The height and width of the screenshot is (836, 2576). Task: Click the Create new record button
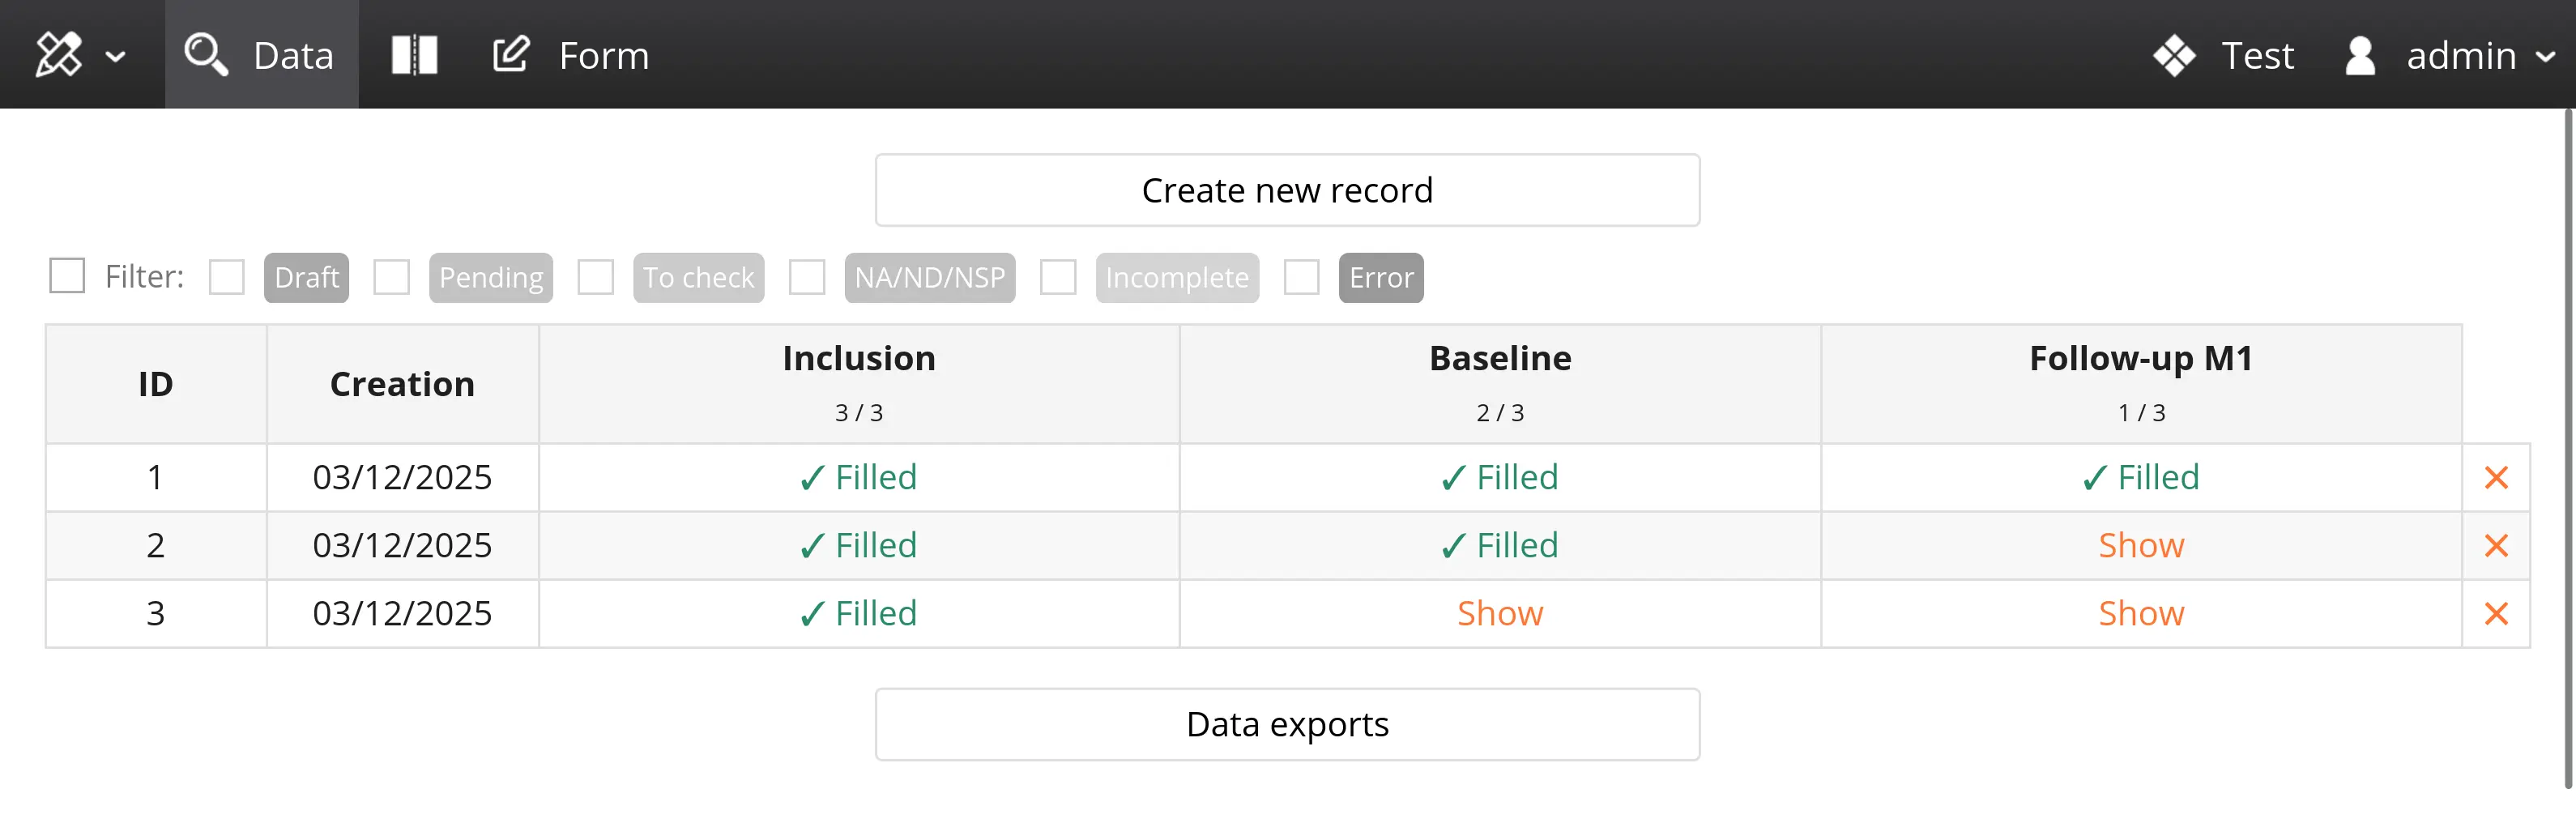click(x=1287, y=190)
